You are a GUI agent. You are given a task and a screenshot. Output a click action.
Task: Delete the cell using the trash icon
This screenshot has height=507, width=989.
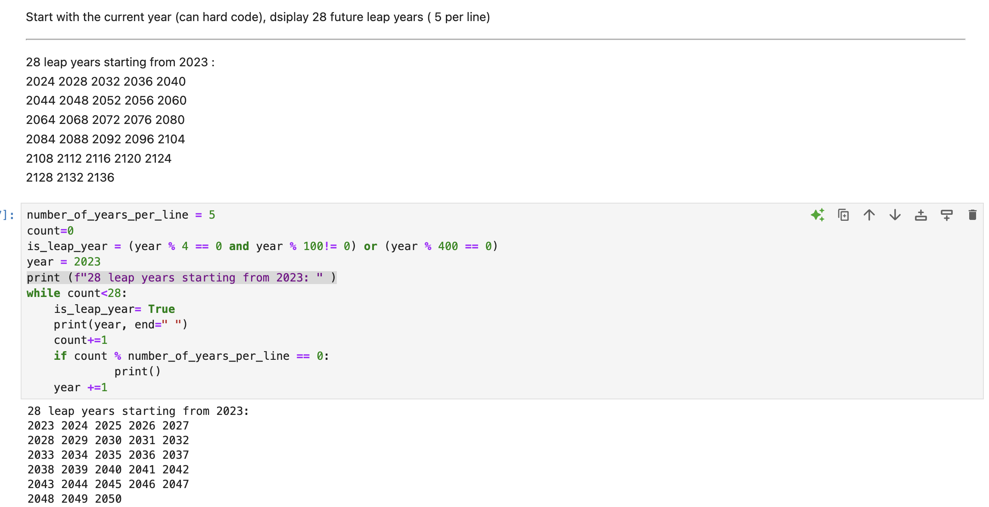point(972,215)
